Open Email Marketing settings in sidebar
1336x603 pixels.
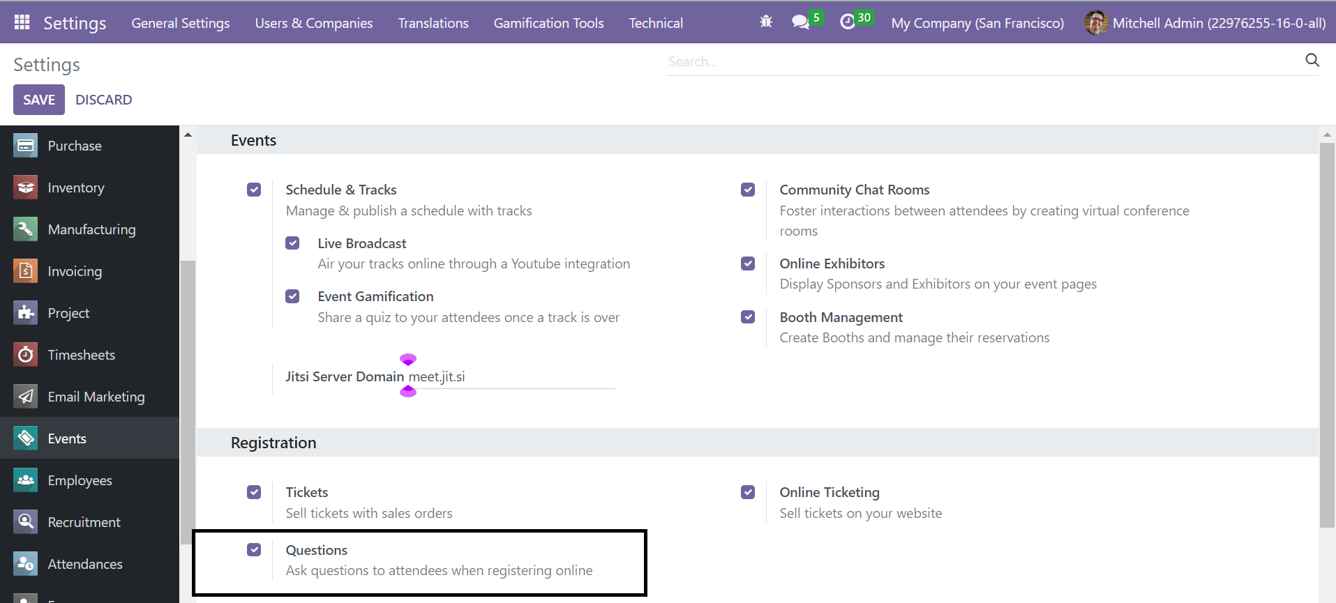coord(89,397)
